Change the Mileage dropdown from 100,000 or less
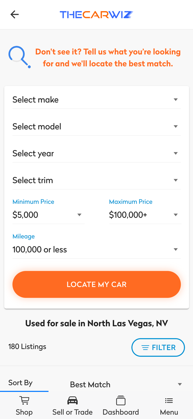 [x=96, y=249]
